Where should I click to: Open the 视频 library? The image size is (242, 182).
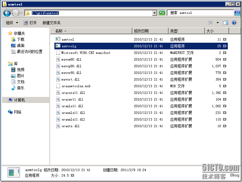(18, 70)
